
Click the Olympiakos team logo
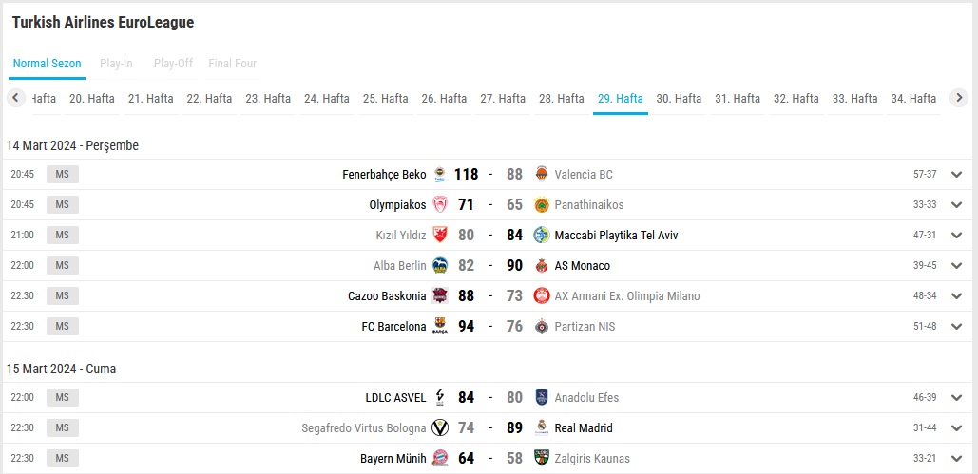(440, 204)
